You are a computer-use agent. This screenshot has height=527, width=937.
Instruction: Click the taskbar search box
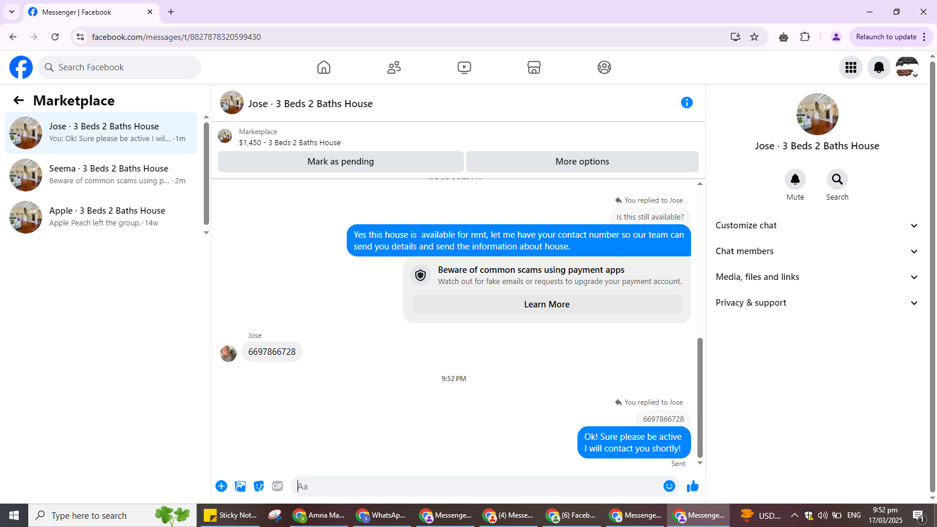[x=112, y=515]
